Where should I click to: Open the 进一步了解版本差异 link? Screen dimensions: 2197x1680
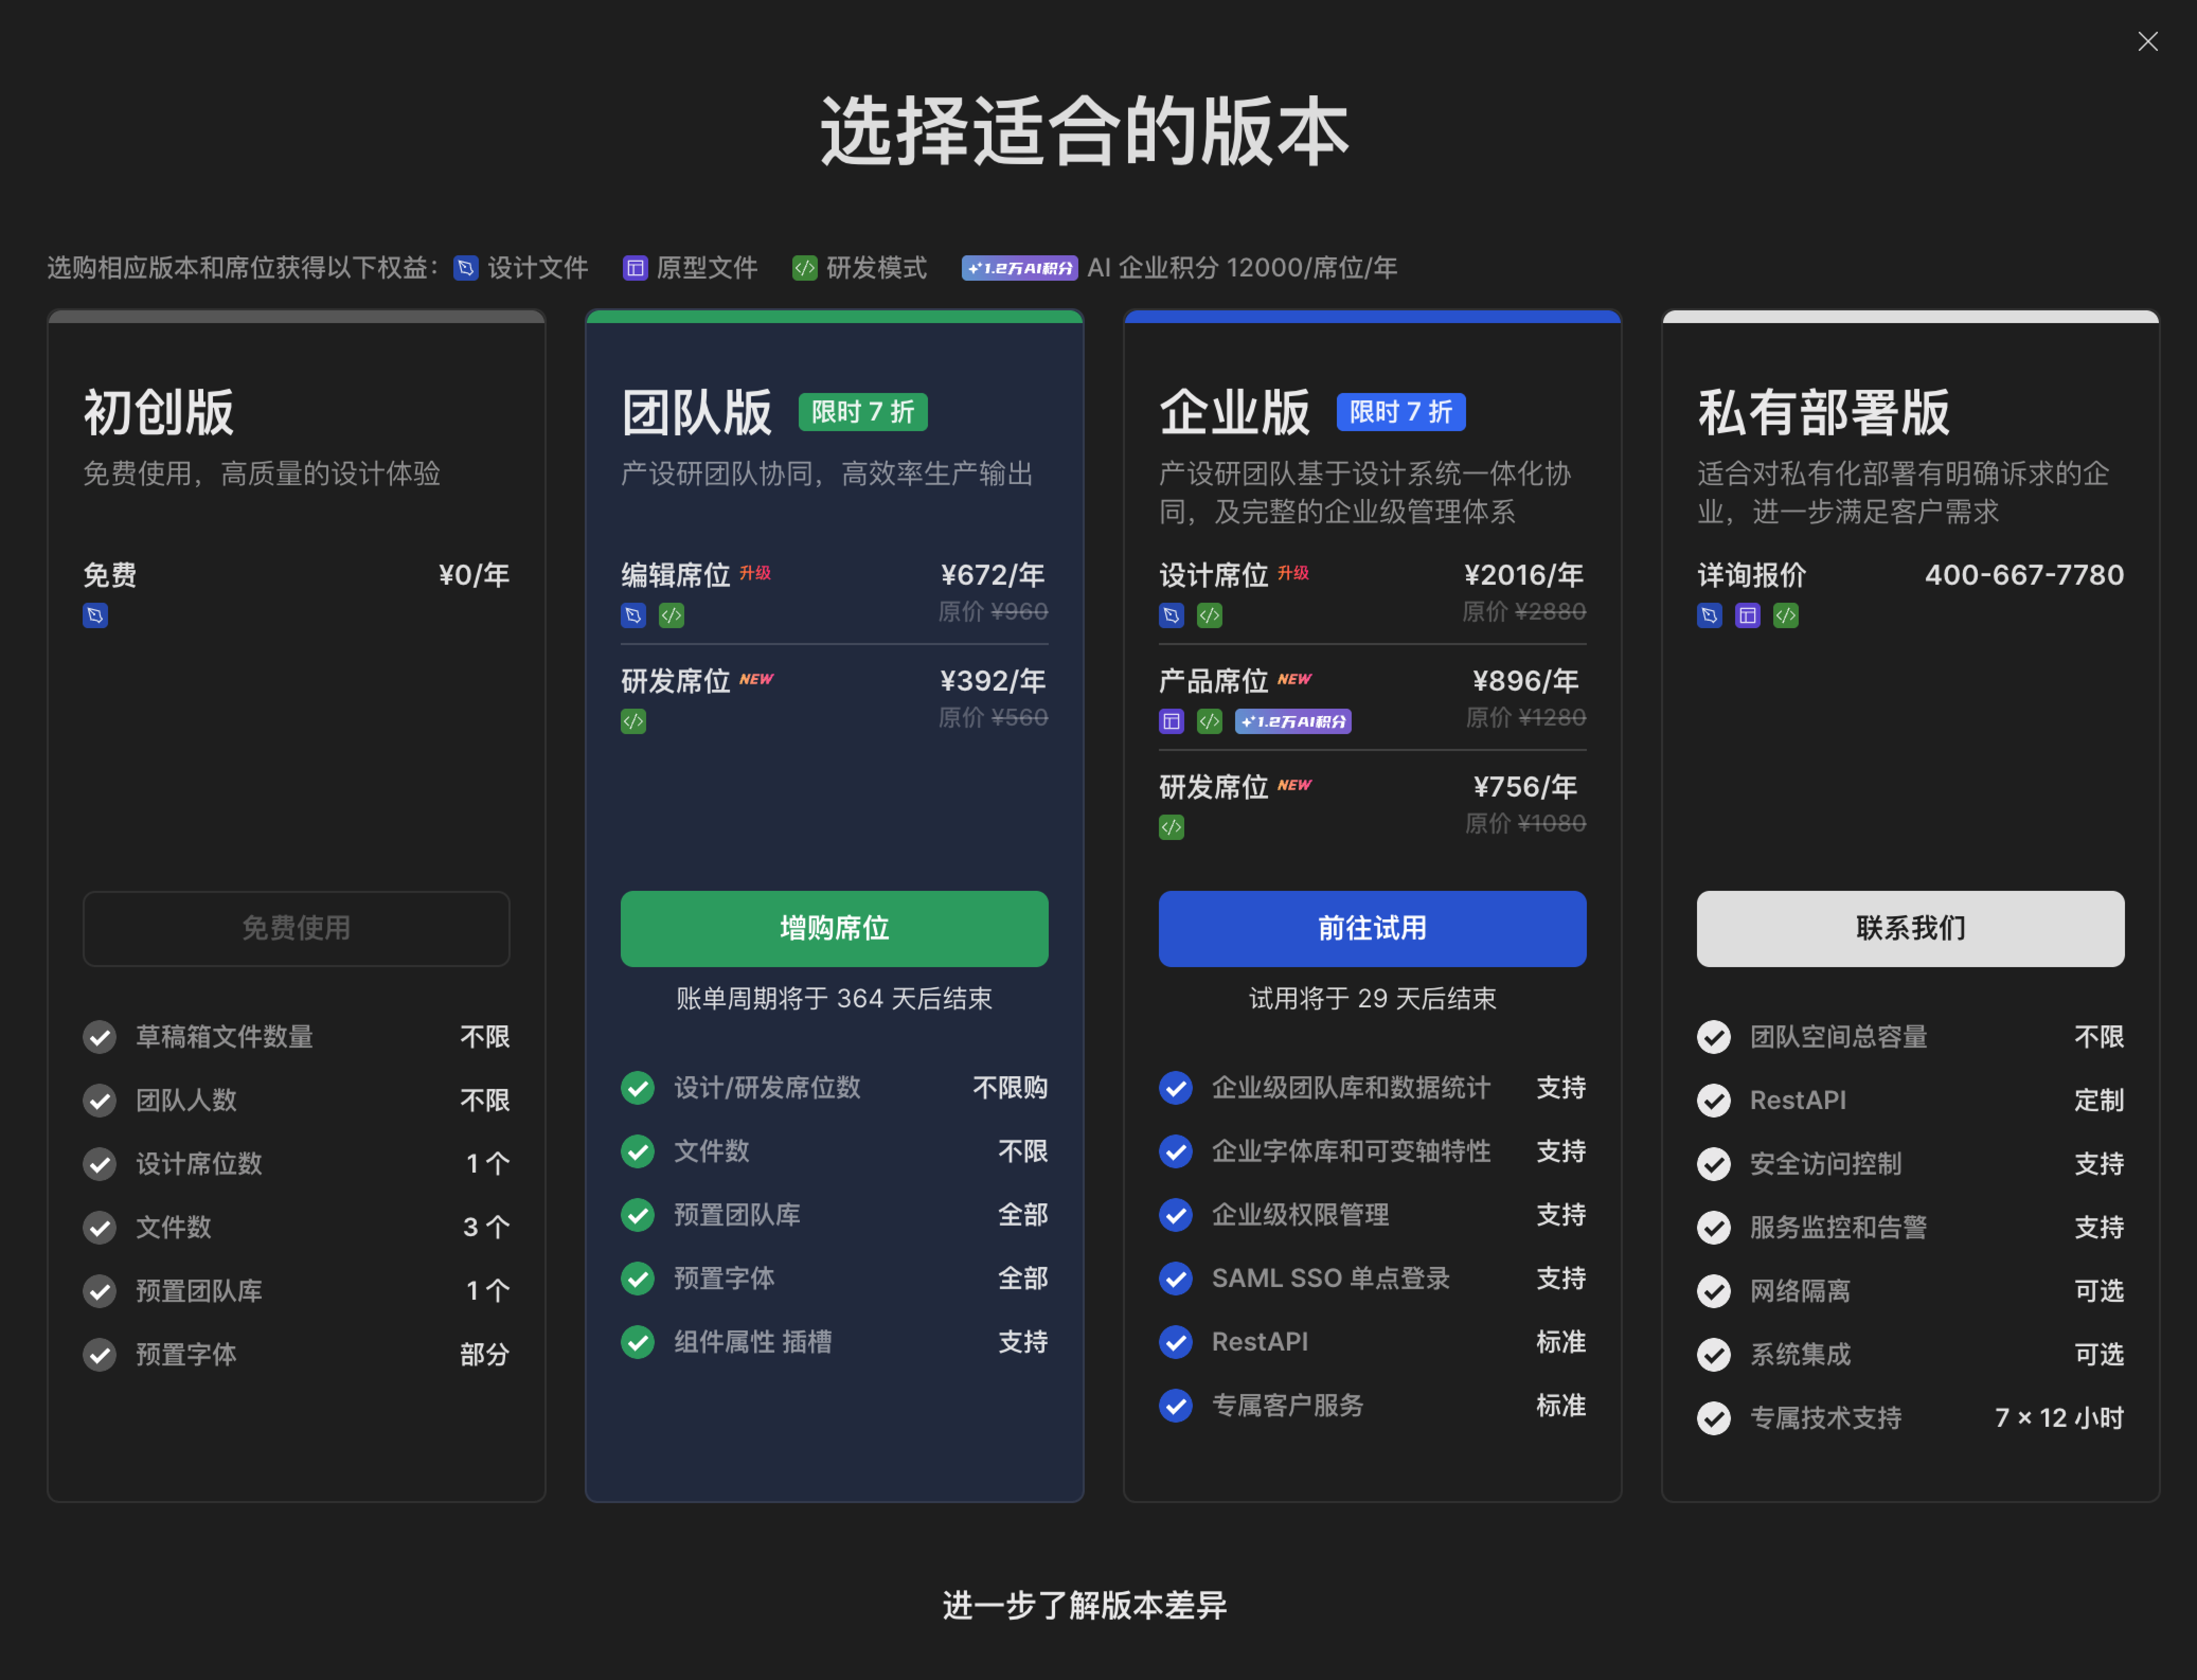[1085, 1606]
